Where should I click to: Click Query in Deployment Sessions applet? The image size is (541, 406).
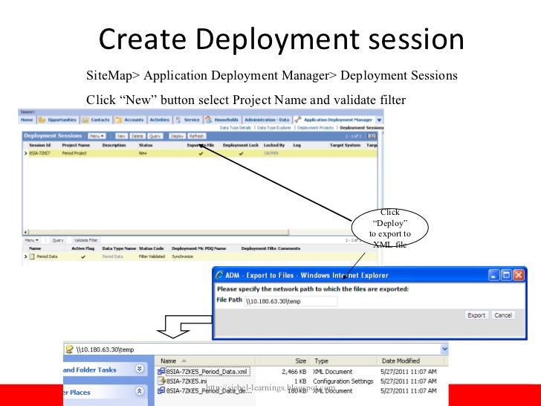click(x=155, y=136)
